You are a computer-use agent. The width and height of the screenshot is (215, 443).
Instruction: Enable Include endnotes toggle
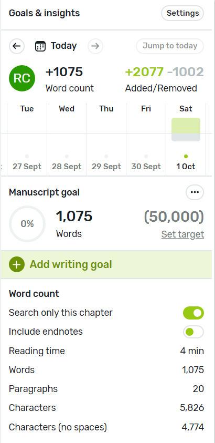tap(193, 332)
